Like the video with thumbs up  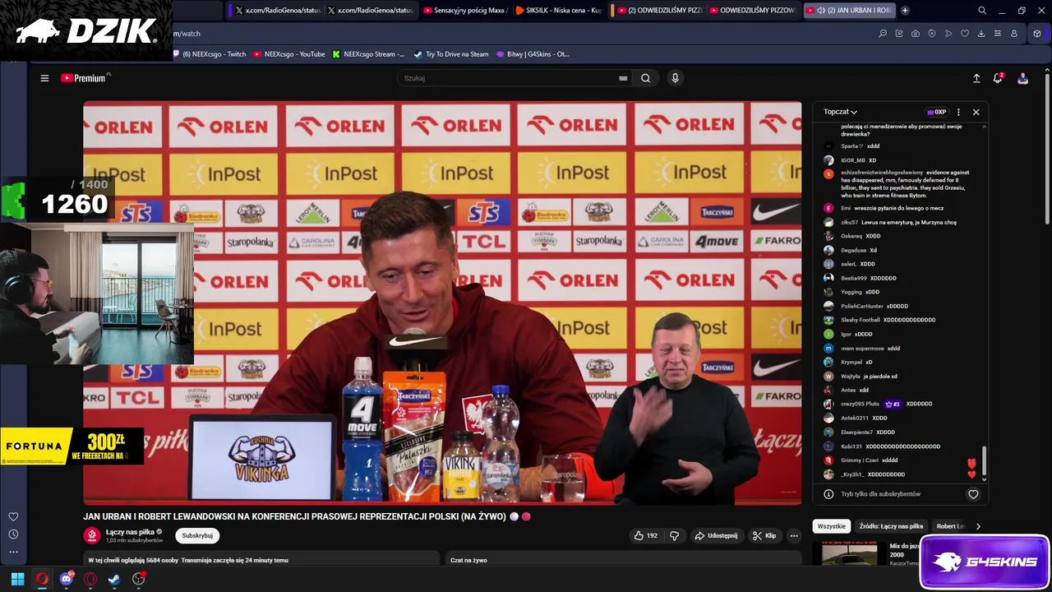point(645,535)
